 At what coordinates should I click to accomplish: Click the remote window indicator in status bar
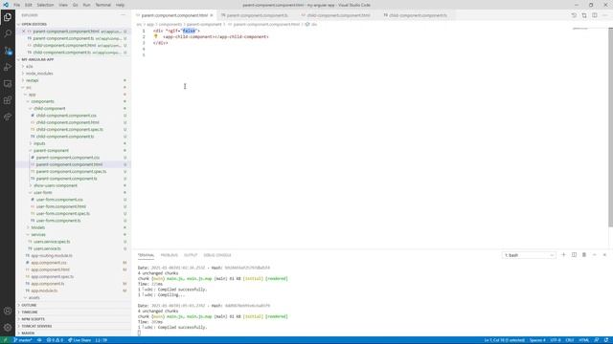coord(5,340)
